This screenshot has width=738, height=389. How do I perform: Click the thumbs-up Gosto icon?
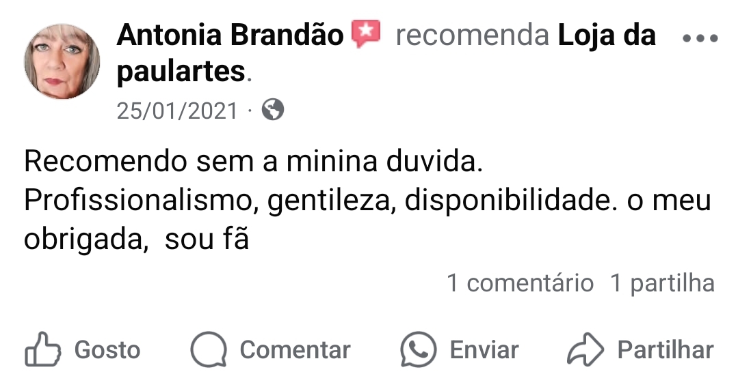pos(42,350)
